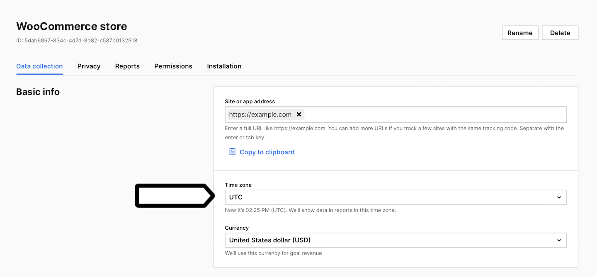The image size is (597, 277).
Task: Click the Copy to clipboard link
Action: (267, 152)
